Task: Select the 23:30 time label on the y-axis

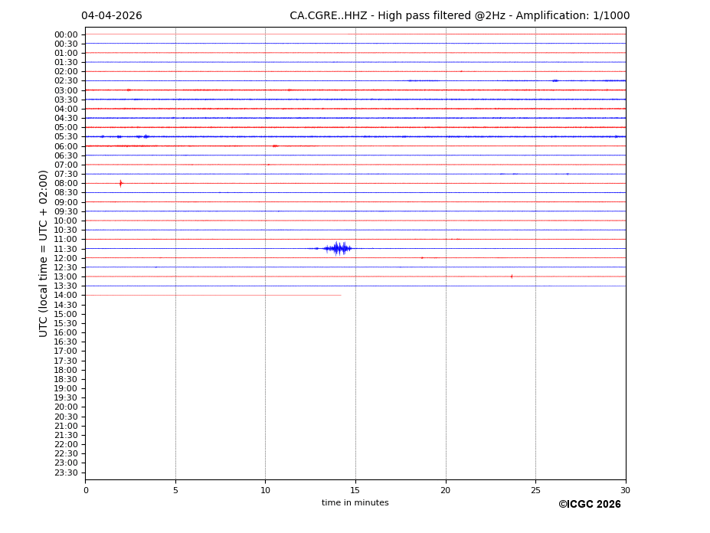Action: click(x=66, y=473)
